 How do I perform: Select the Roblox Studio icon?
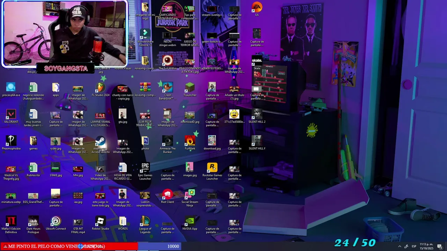[101, 223]
